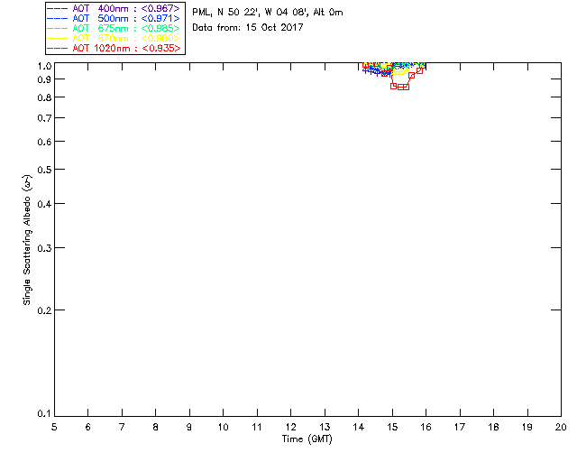Click the x-axis label 12
Viewport: 577px width, 462px height.
pos(290,428)
